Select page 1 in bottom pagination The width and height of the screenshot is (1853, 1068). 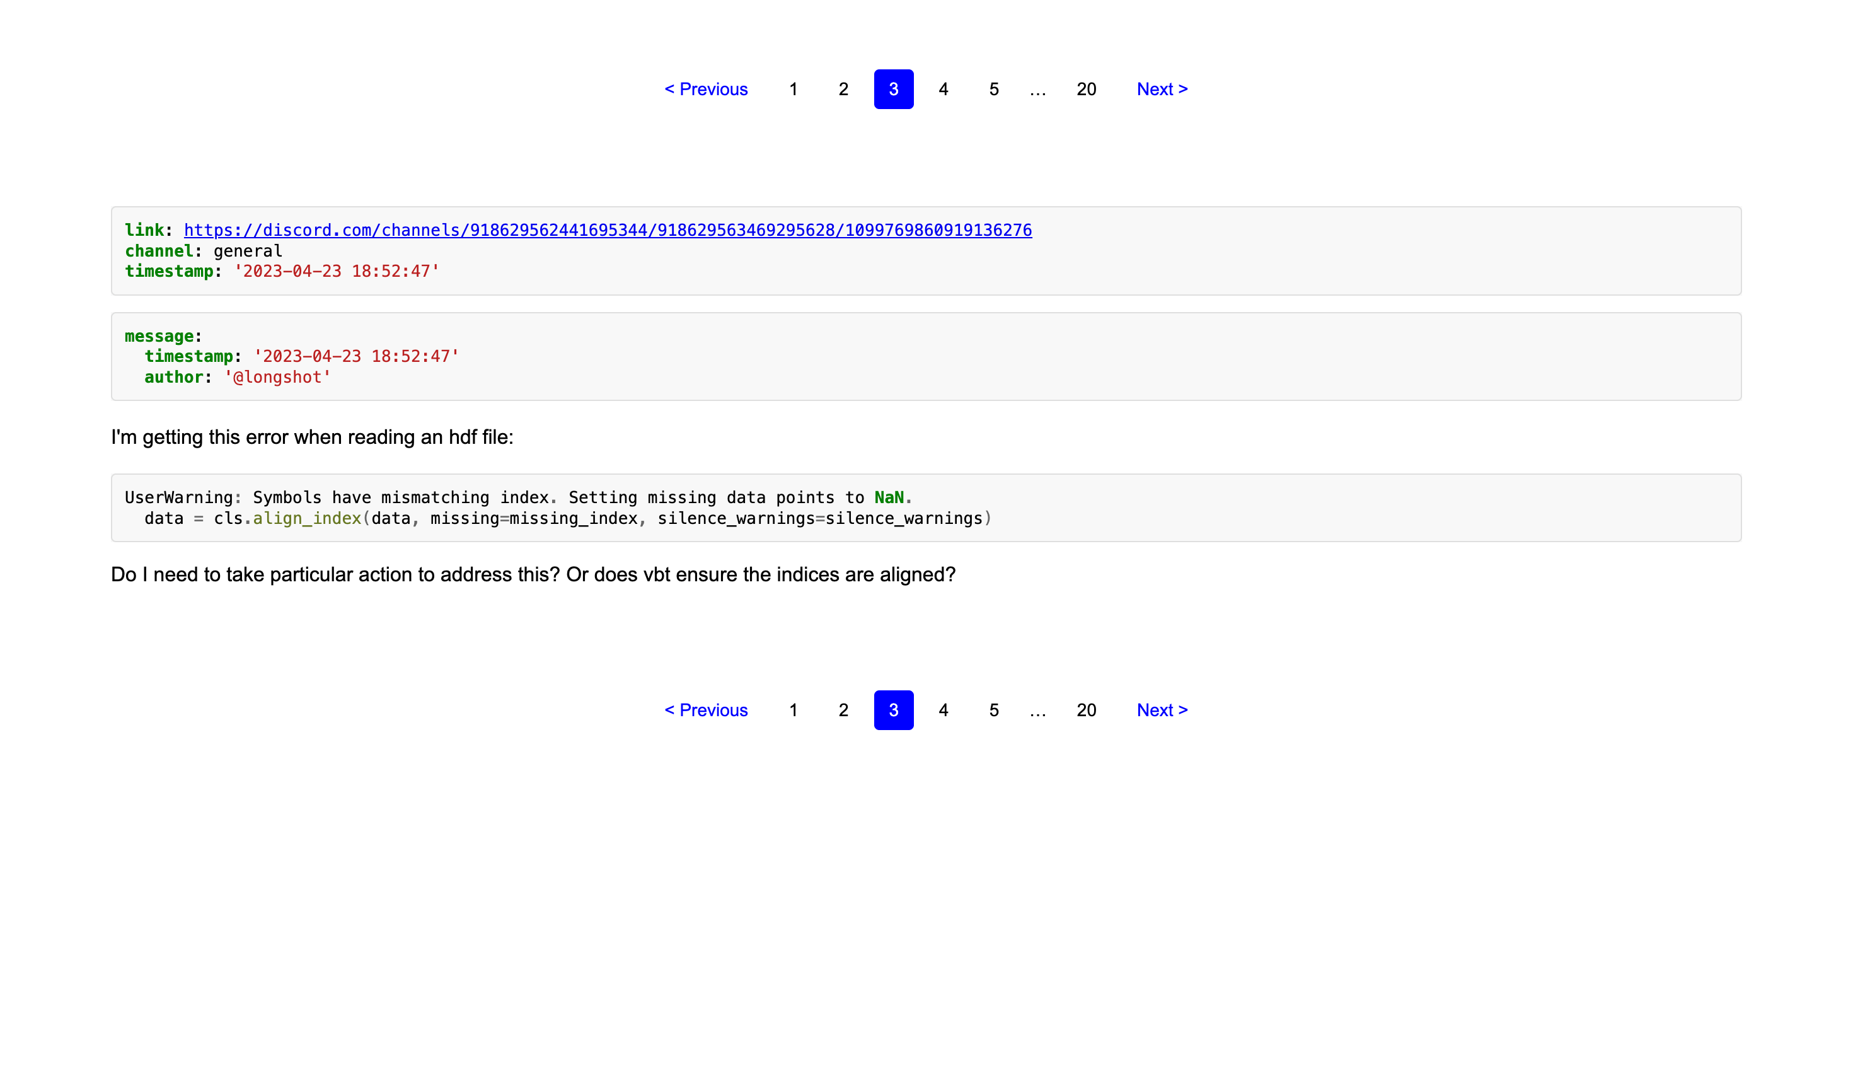tap(793, 710)
